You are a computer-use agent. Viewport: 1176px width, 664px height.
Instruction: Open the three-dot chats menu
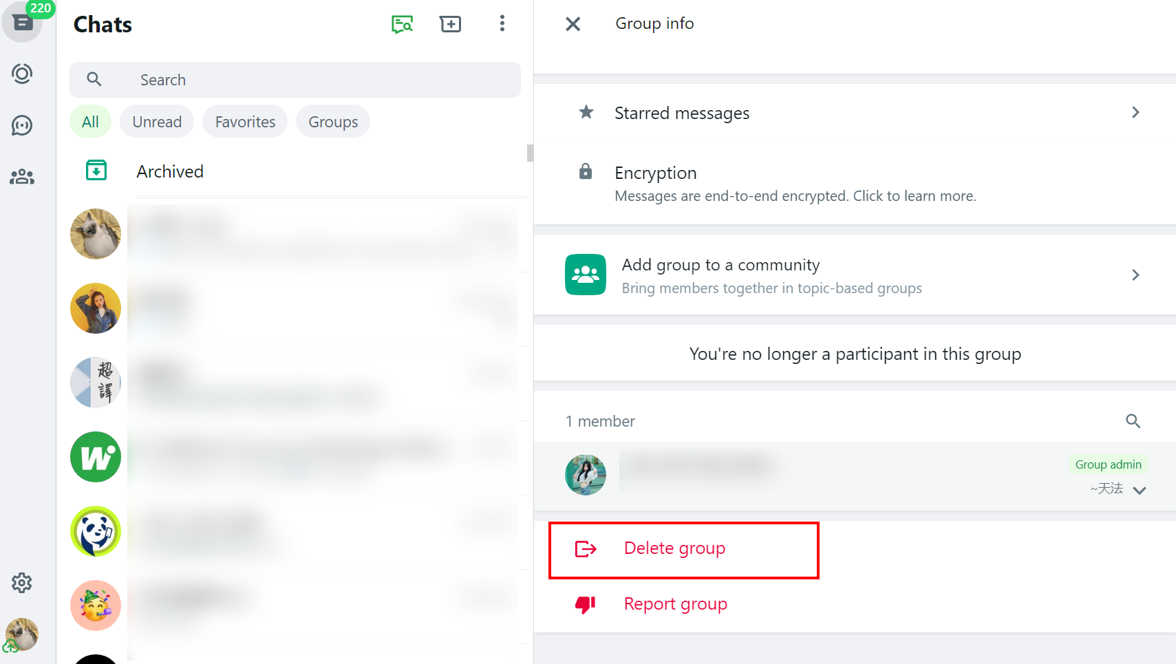(x=502, y=23)
